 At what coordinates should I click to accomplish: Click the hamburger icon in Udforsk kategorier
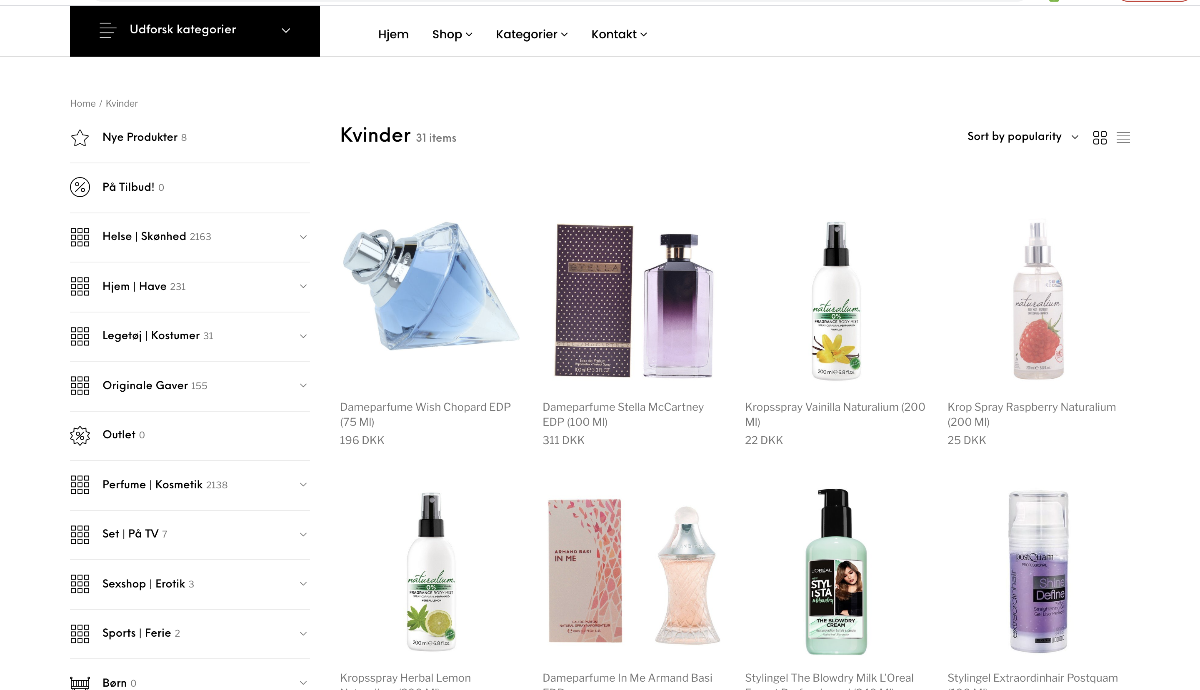pos(107,30)
